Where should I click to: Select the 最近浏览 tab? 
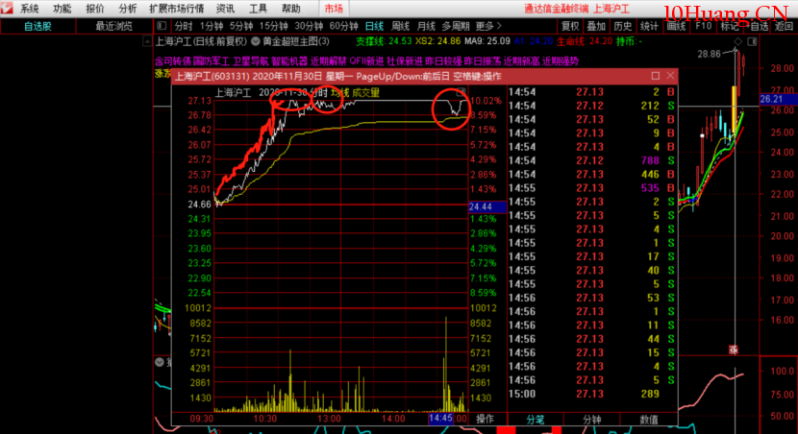coord(113,26)
